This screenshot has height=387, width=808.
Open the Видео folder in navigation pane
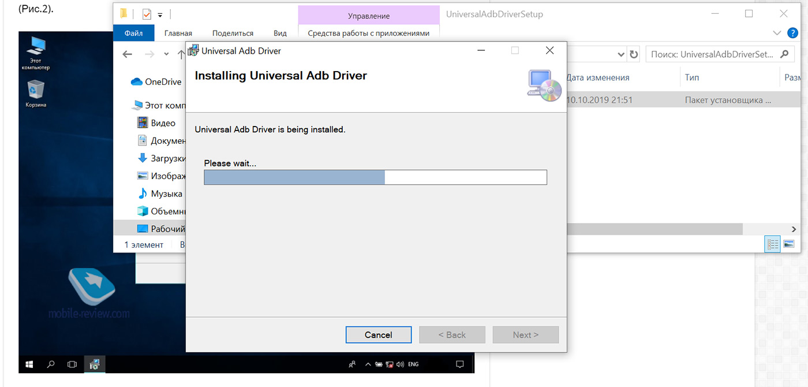pyautogui.click(x=156, y=122)
